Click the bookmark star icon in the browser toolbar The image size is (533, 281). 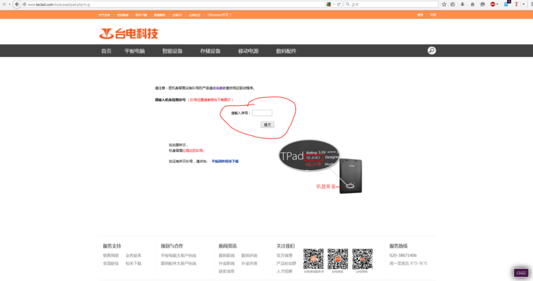444,4
